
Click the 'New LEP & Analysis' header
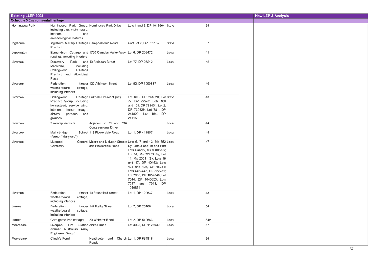coord(272,16)
